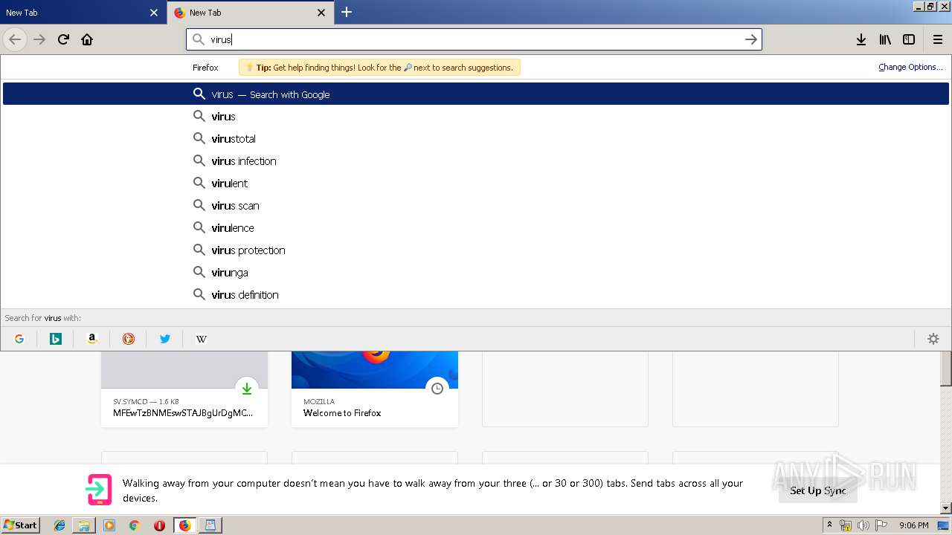952x535 pixels.
Task: Launch Chrome from the taskbar
Action: tap(134, 525)
